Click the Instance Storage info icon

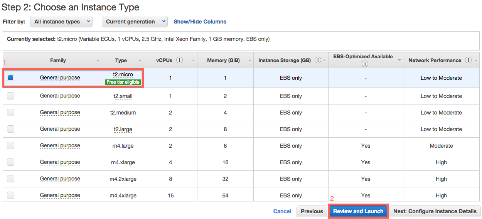[318, 60]
